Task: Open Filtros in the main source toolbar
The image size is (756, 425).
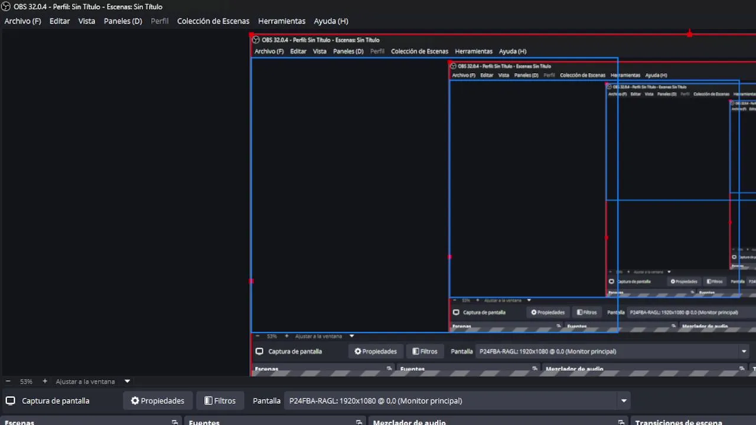Action: coord(220,401)
